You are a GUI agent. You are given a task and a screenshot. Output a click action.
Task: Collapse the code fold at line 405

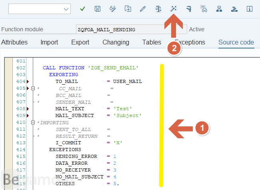(x=33, y=88)
